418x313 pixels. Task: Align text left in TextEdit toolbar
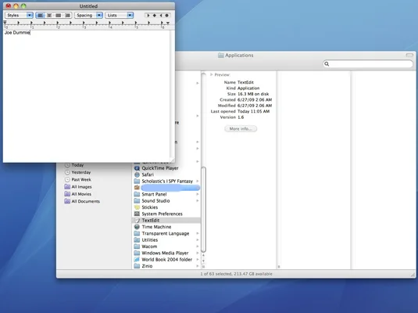41,15
